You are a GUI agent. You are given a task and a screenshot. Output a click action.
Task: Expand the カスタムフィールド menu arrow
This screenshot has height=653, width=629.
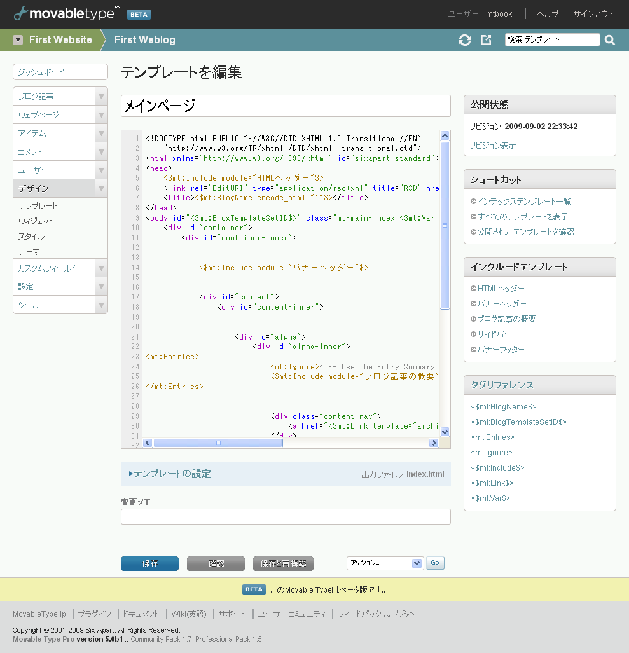tap(101, 268)
